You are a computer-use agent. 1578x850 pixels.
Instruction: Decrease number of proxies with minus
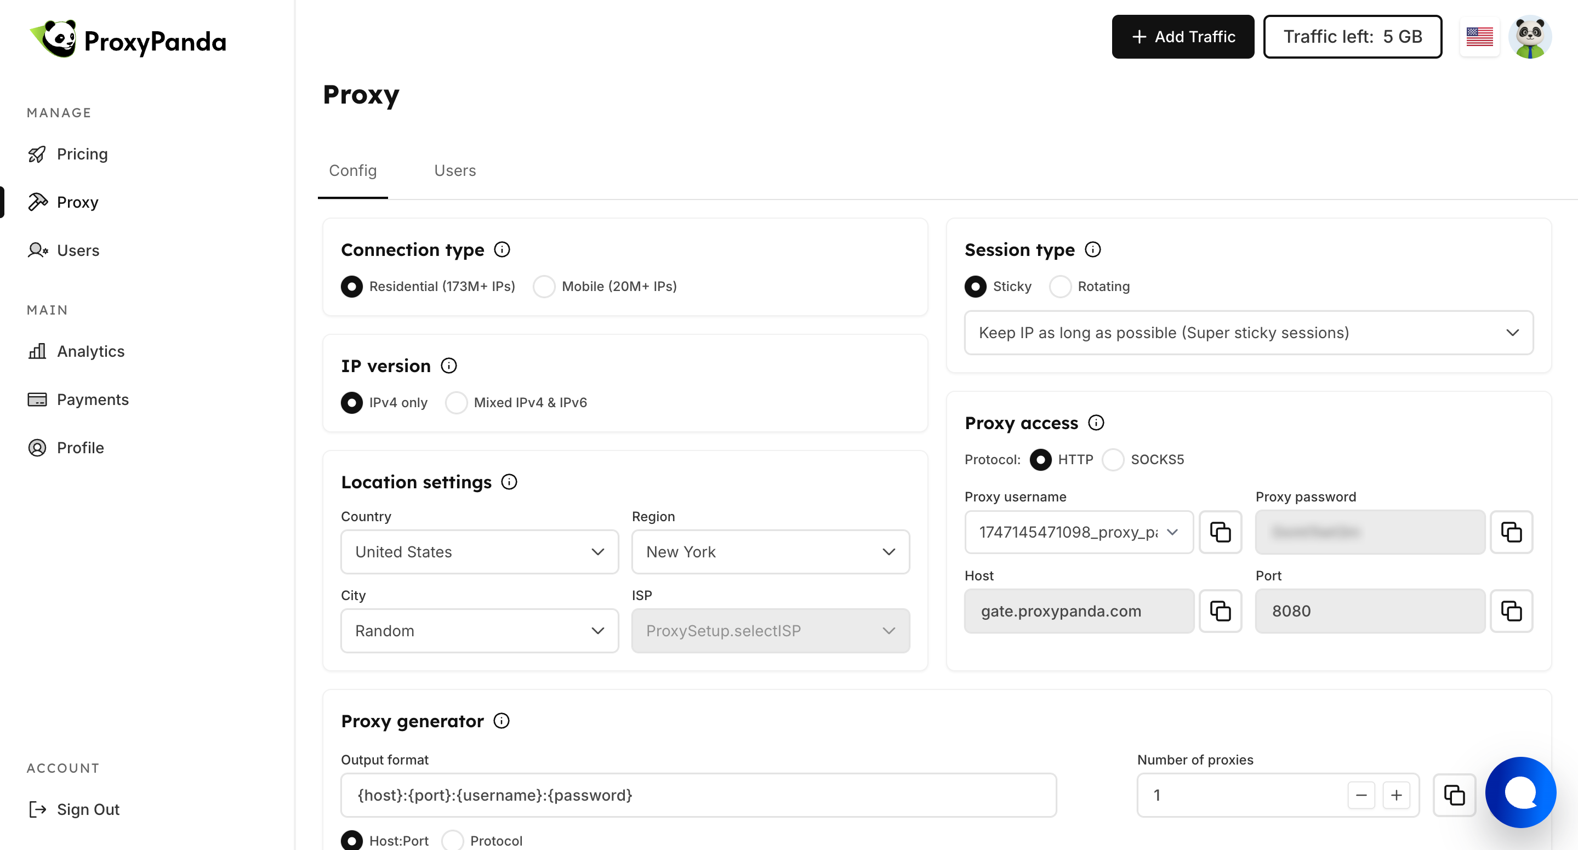click(1361, 795)
